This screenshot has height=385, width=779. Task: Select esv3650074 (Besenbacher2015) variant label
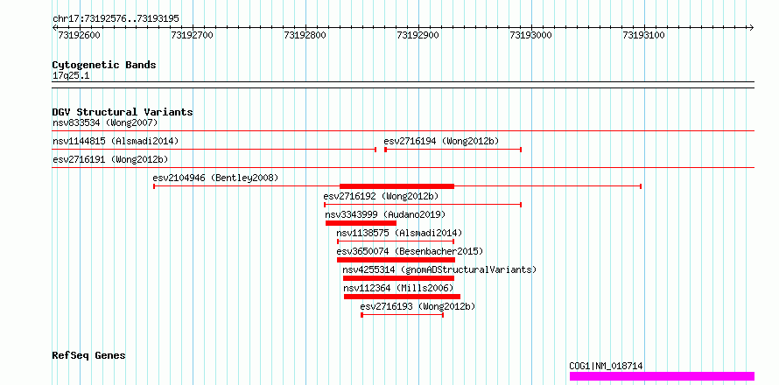pyautogui.click(x=410, y=251)
